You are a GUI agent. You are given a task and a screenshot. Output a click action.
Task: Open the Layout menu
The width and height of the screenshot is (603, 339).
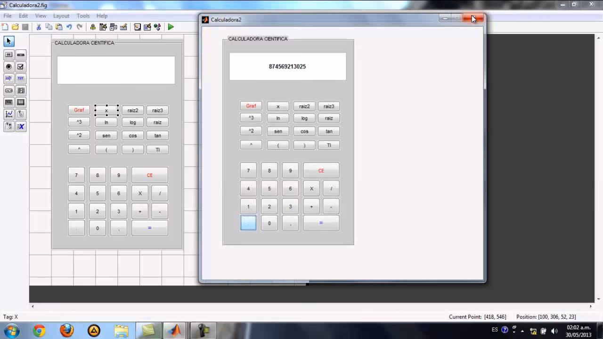tap(61, 16)
